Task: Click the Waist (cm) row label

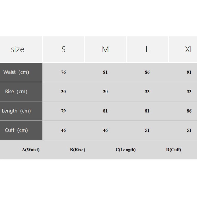Action: click(x=16, y=72)
